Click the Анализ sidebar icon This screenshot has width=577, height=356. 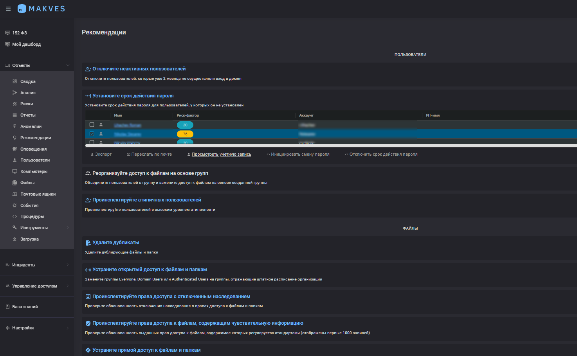tap(15, 93)
